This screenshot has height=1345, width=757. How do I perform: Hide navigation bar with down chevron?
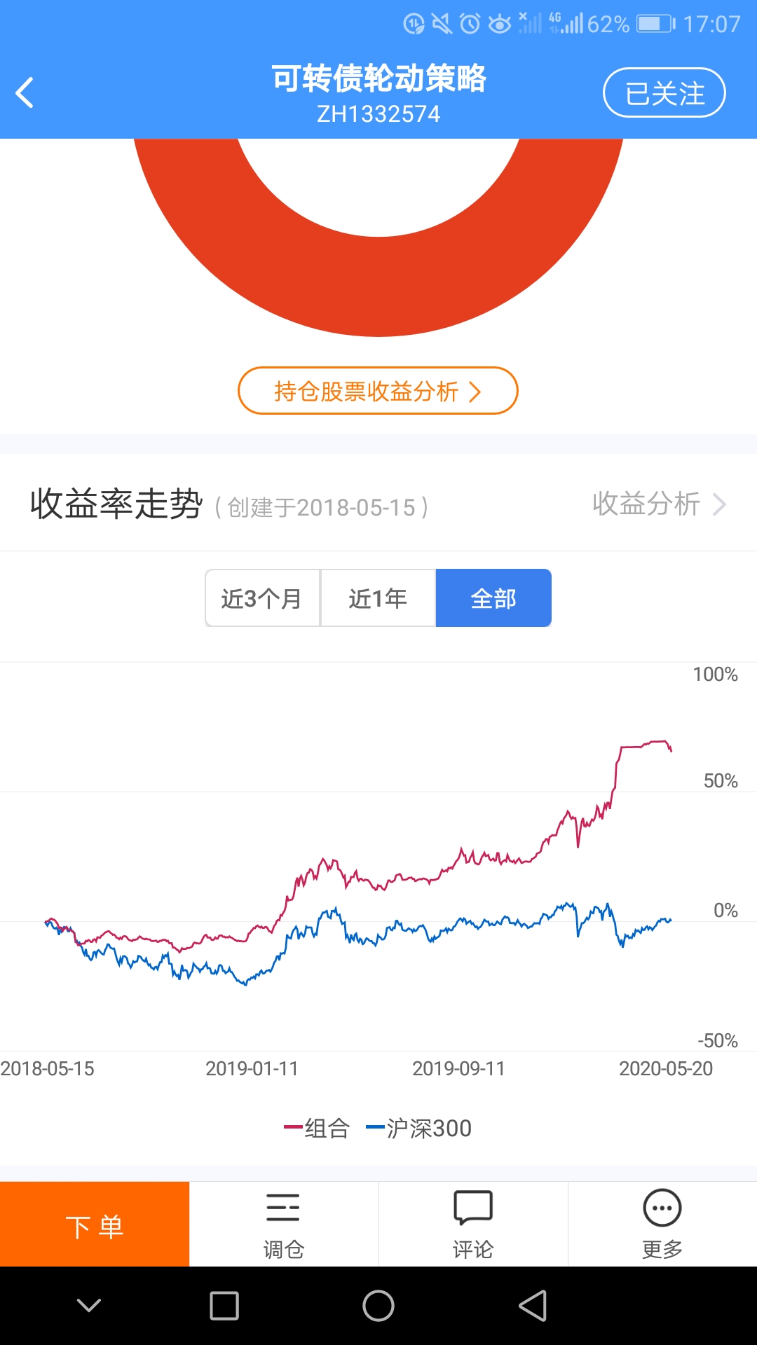(x=89, y=1306)
